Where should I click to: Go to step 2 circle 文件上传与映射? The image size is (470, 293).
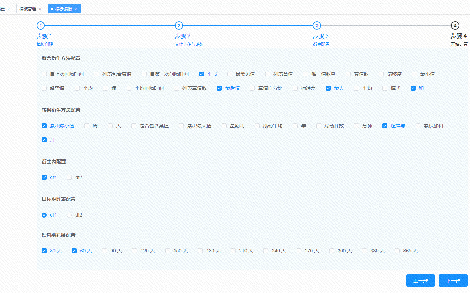pyautogui.click(x=179, y=25)
